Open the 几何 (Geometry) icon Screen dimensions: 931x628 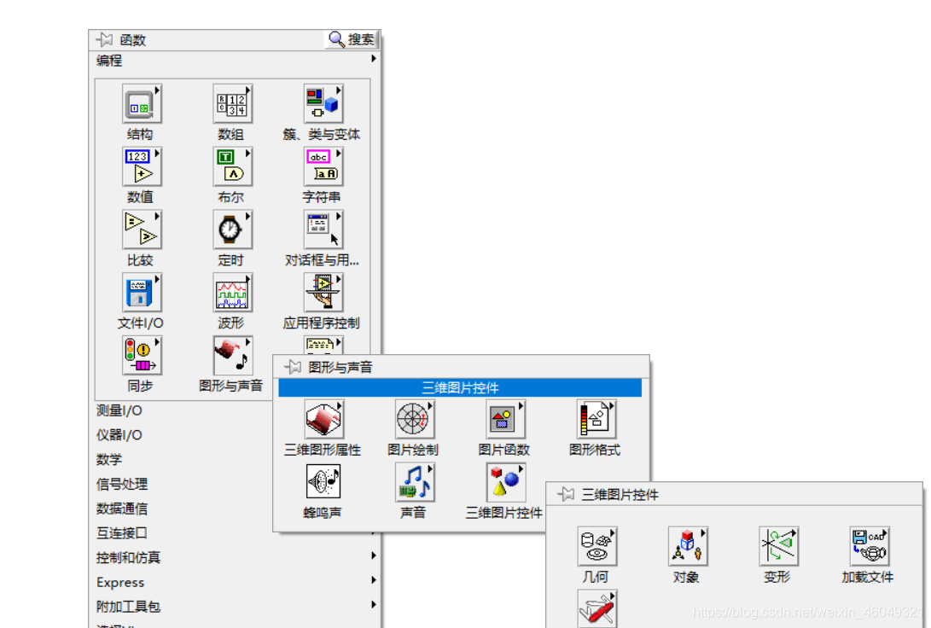[596, 546]
